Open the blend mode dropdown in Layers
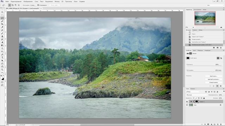This screenshot has height=126, width=225. point(197,95)
